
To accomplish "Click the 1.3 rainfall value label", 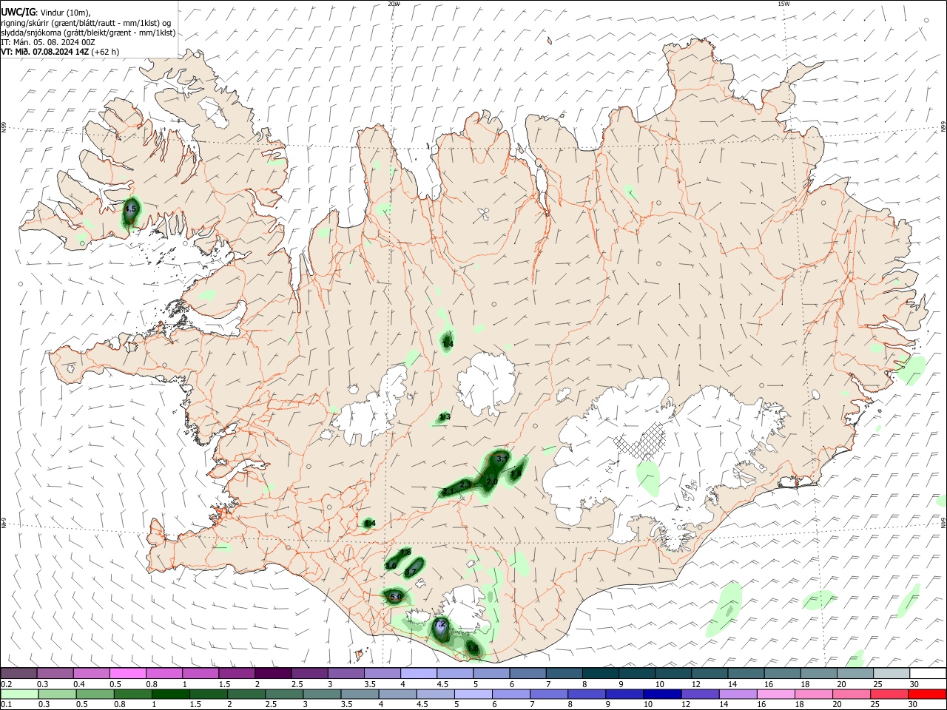I will (x=445, y=417).
